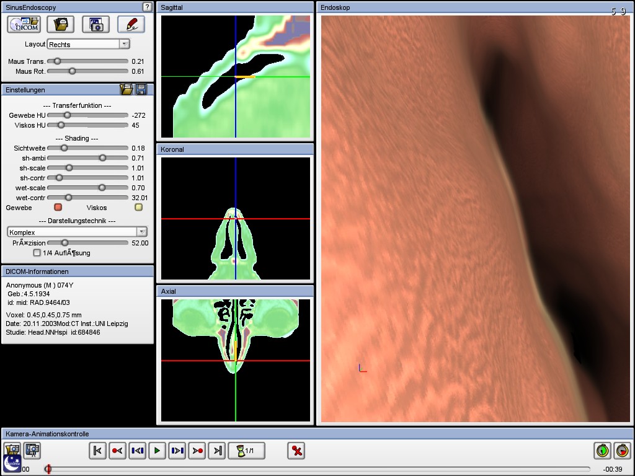Click the red-marked stopwatch icon
This screenshot has height=476, width=635.
tap(621, 451)
